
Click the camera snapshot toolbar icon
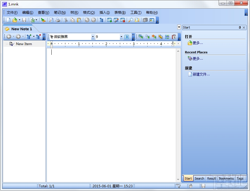point(145,20)
